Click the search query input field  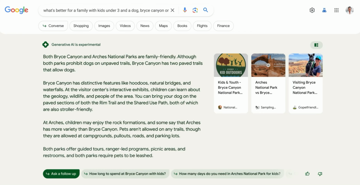[106, 10]
